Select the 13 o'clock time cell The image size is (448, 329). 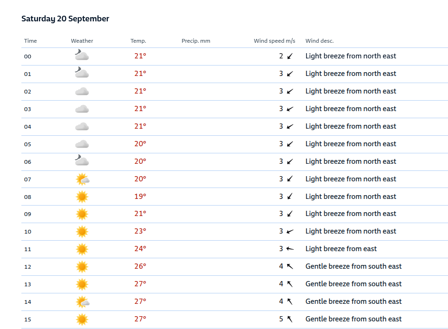[x=28, y=284]
